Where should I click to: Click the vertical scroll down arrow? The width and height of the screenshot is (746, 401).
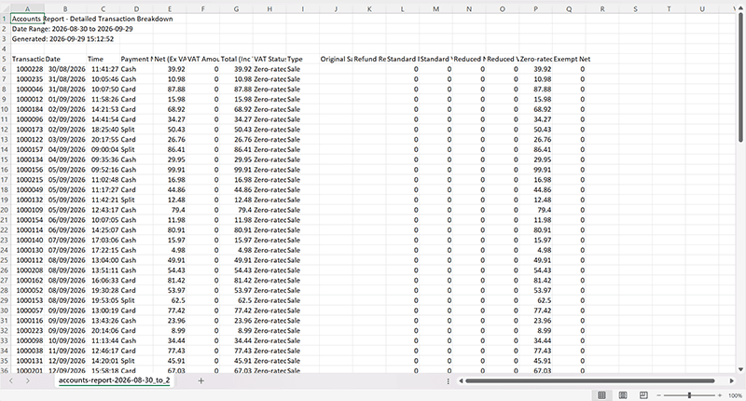point(740,369)
